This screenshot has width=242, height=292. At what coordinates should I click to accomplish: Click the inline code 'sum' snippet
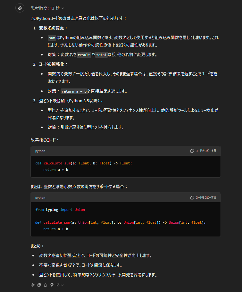(x=52, y=38)
